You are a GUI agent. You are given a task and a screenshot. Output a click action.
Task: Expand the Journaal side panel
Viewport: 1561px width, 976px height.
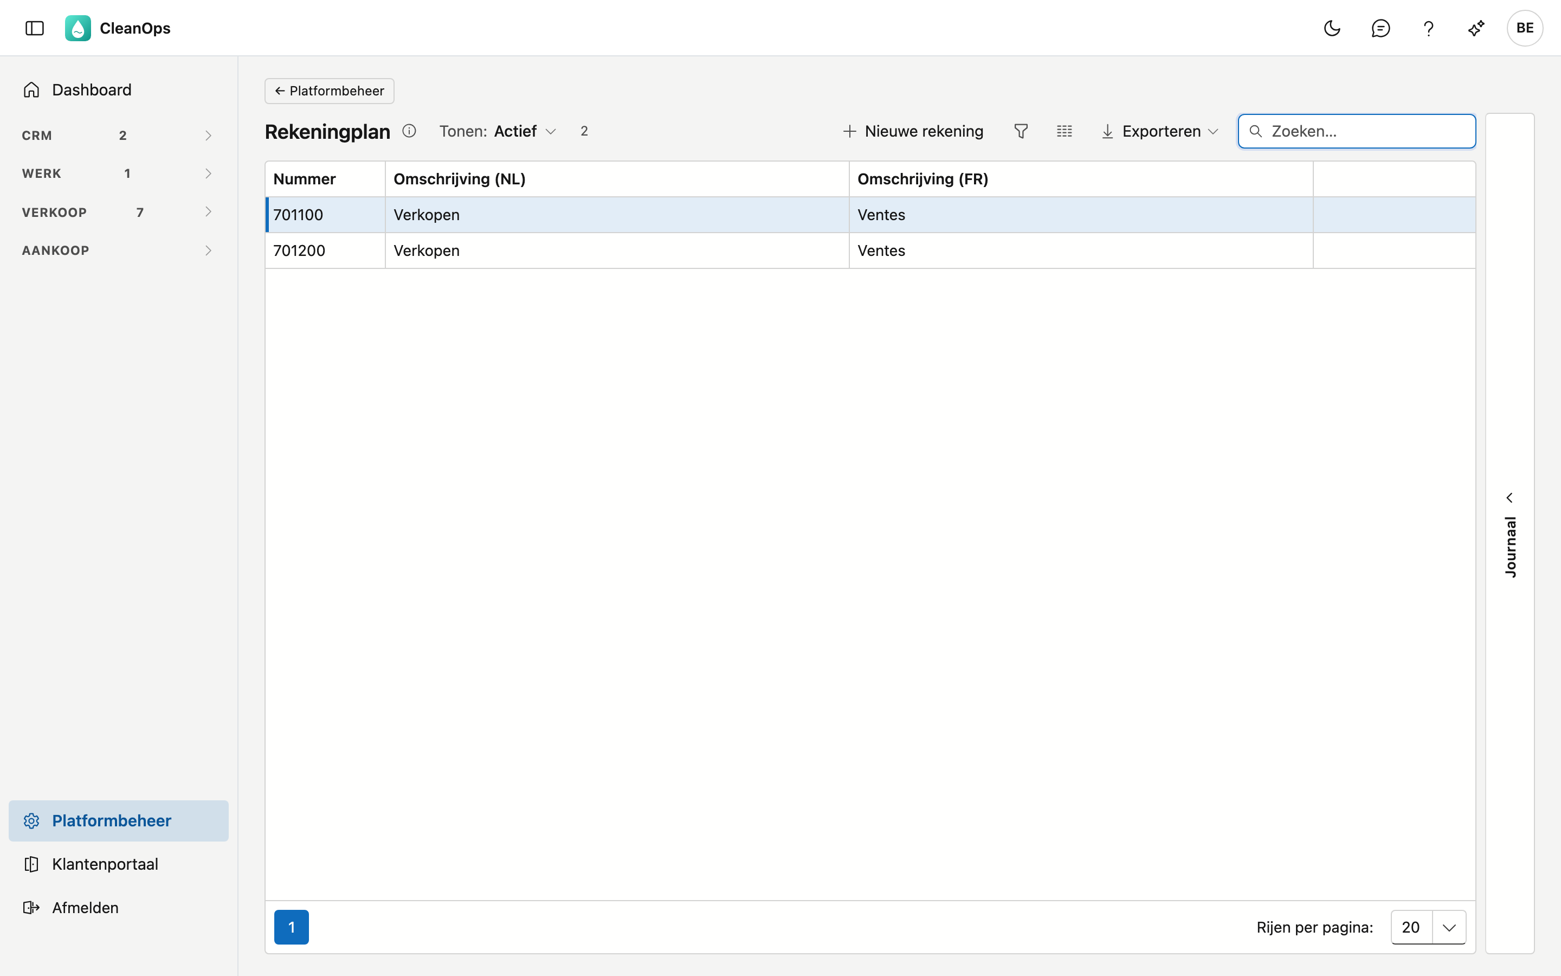click(1510, 534)
